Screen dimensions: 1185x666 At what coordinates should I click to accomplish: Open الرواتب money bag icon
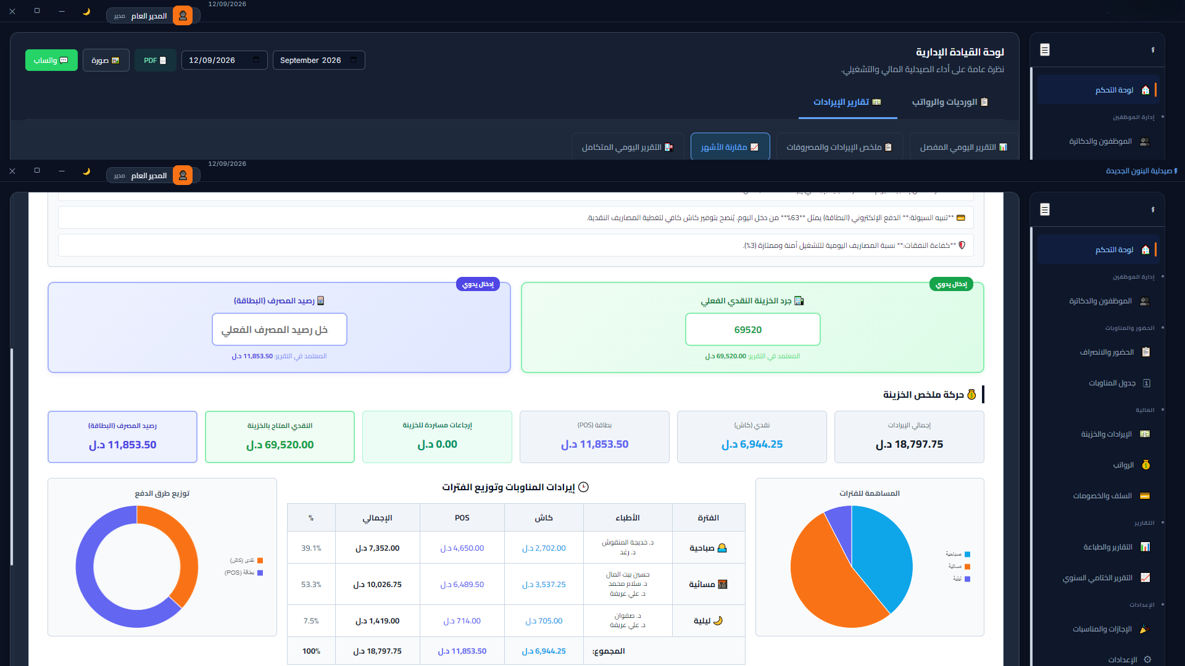[1146, 465]
